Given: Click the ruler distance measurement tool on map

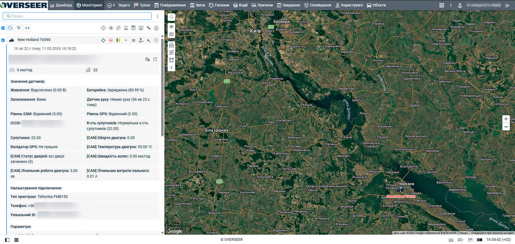Looking at the screenshot, I should tap(171, 45).
